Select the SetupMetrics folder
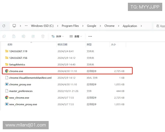 tap(17, 65)
